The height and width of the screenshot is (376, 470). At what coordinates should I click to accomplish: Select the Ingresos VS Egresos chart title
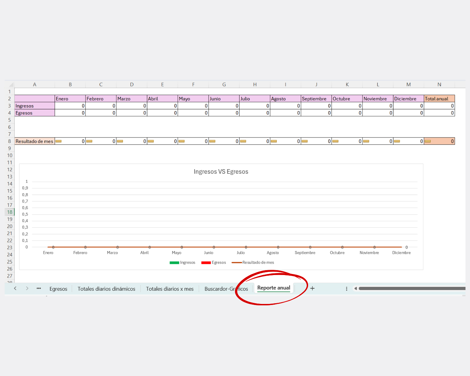pyautogui.click(x=221, y=172)
